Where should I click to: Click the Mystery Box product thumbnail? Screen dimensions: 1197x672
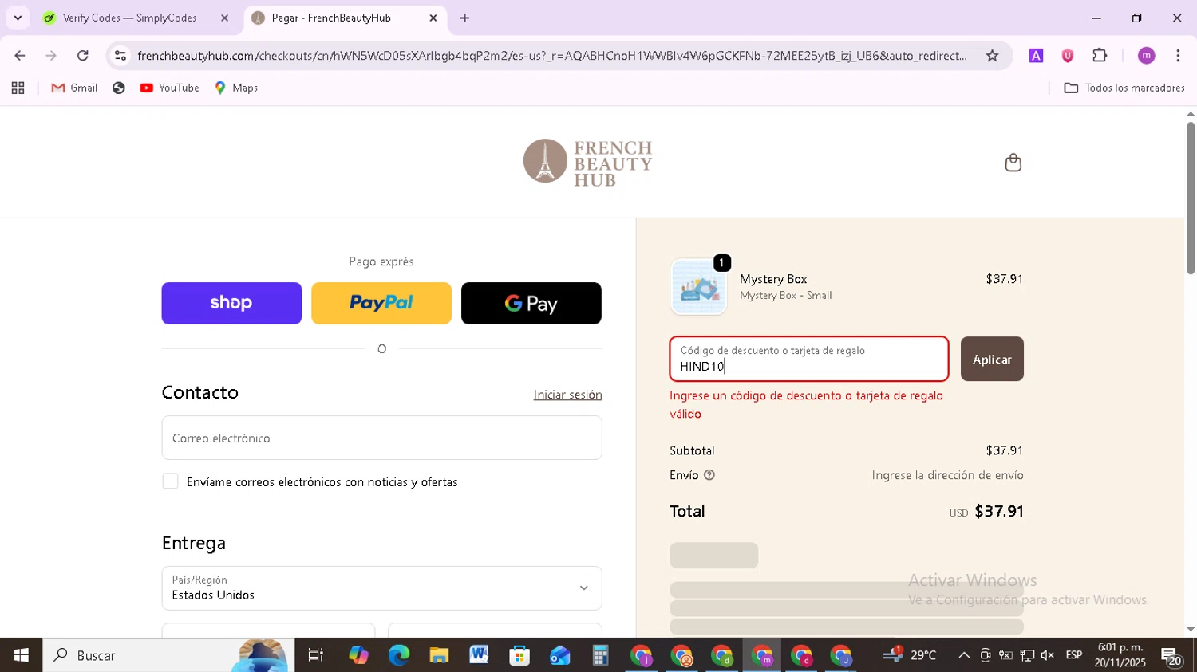coord(699,287)
